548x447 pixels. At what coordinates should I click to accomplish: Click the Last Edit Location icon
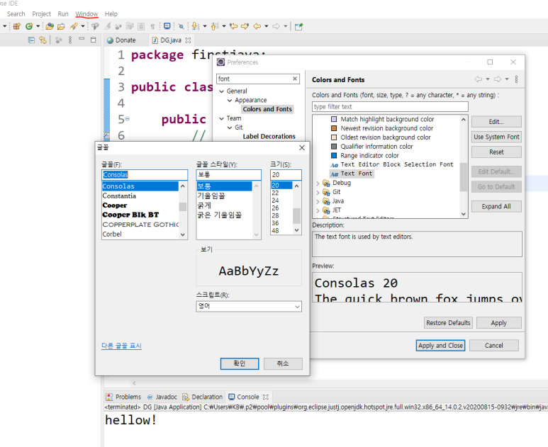(x=233, y=26)
